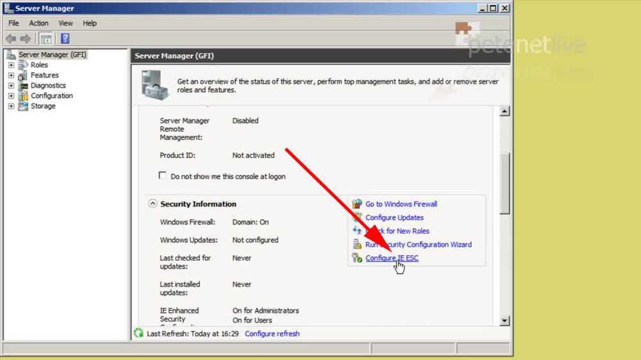
Task: Click the Configure Updates icon
Action: tap(357, 217)
